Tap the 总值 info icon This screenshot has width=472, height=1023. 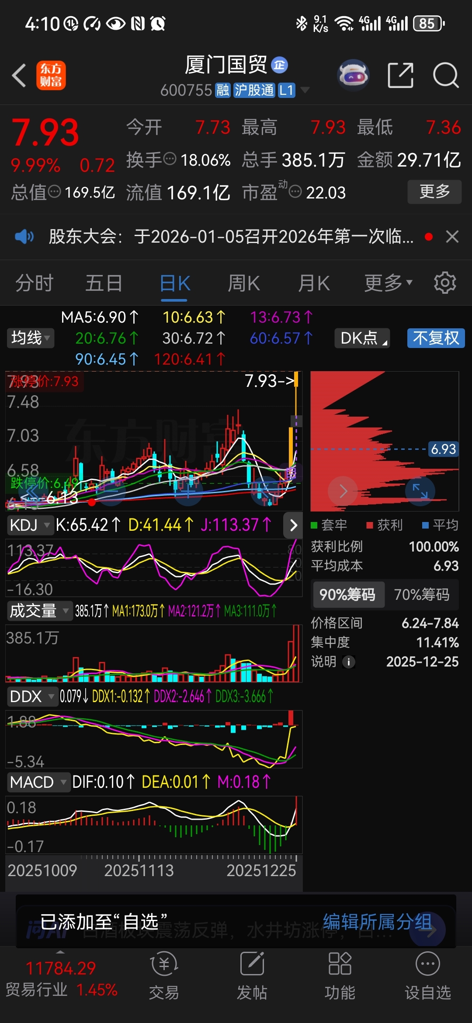[54, 191]
